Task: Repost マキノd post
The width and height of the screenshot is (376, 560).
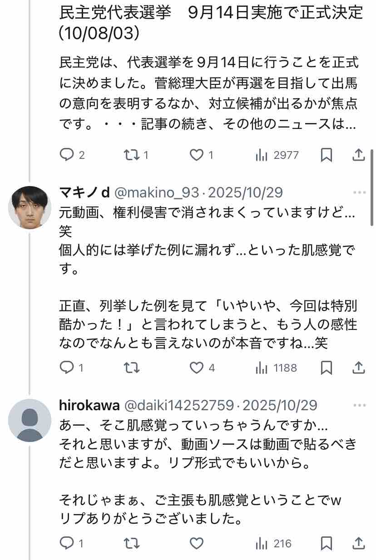Action: pos(132,368)
